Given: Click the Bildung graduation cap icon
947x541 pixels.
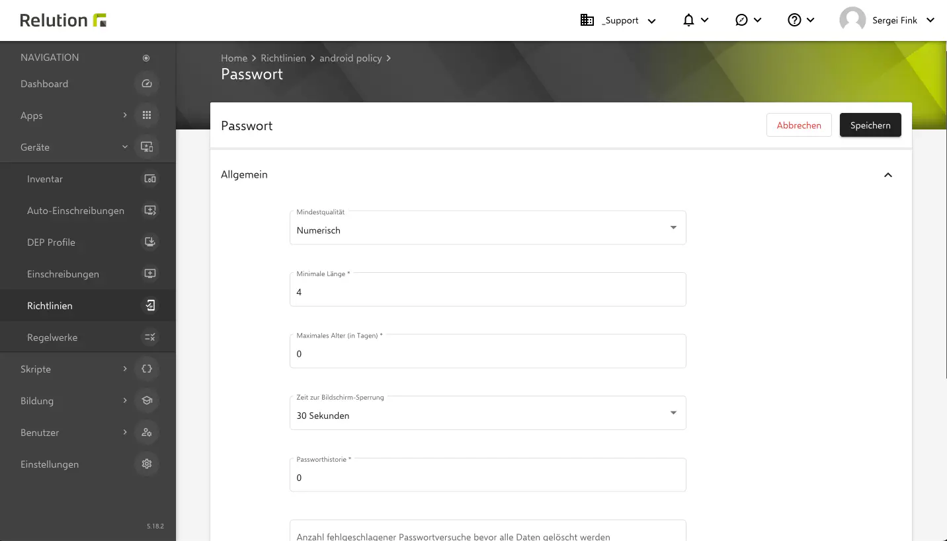Looking at the screenshot, I should click(x=147, y=401).
